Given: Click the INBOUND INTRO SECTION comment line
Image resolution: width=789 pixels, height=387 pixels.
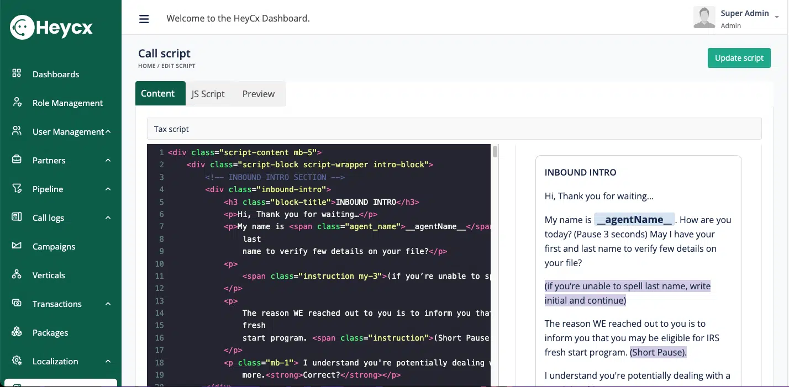Looking at the screenshot, I should [275, 177].
